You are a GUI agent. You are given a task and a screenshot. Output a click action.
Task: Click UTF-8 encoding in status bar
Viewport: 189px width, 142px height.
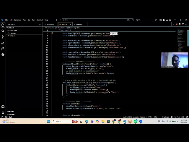[x=150, y=117]
